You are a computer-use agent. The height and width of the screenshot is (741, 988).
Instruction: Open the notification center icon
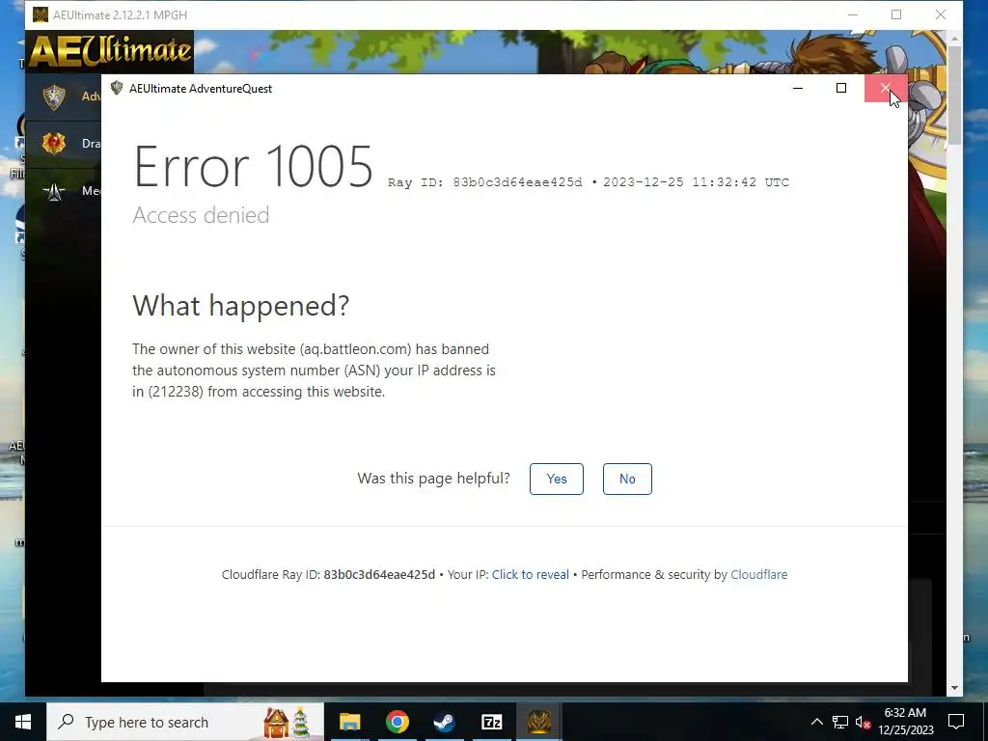pyautogui.click(x=956, y=722)
